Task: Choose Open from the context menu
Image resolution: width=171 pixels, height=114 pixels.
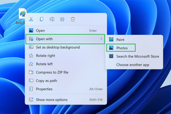Action: (66, 30)
